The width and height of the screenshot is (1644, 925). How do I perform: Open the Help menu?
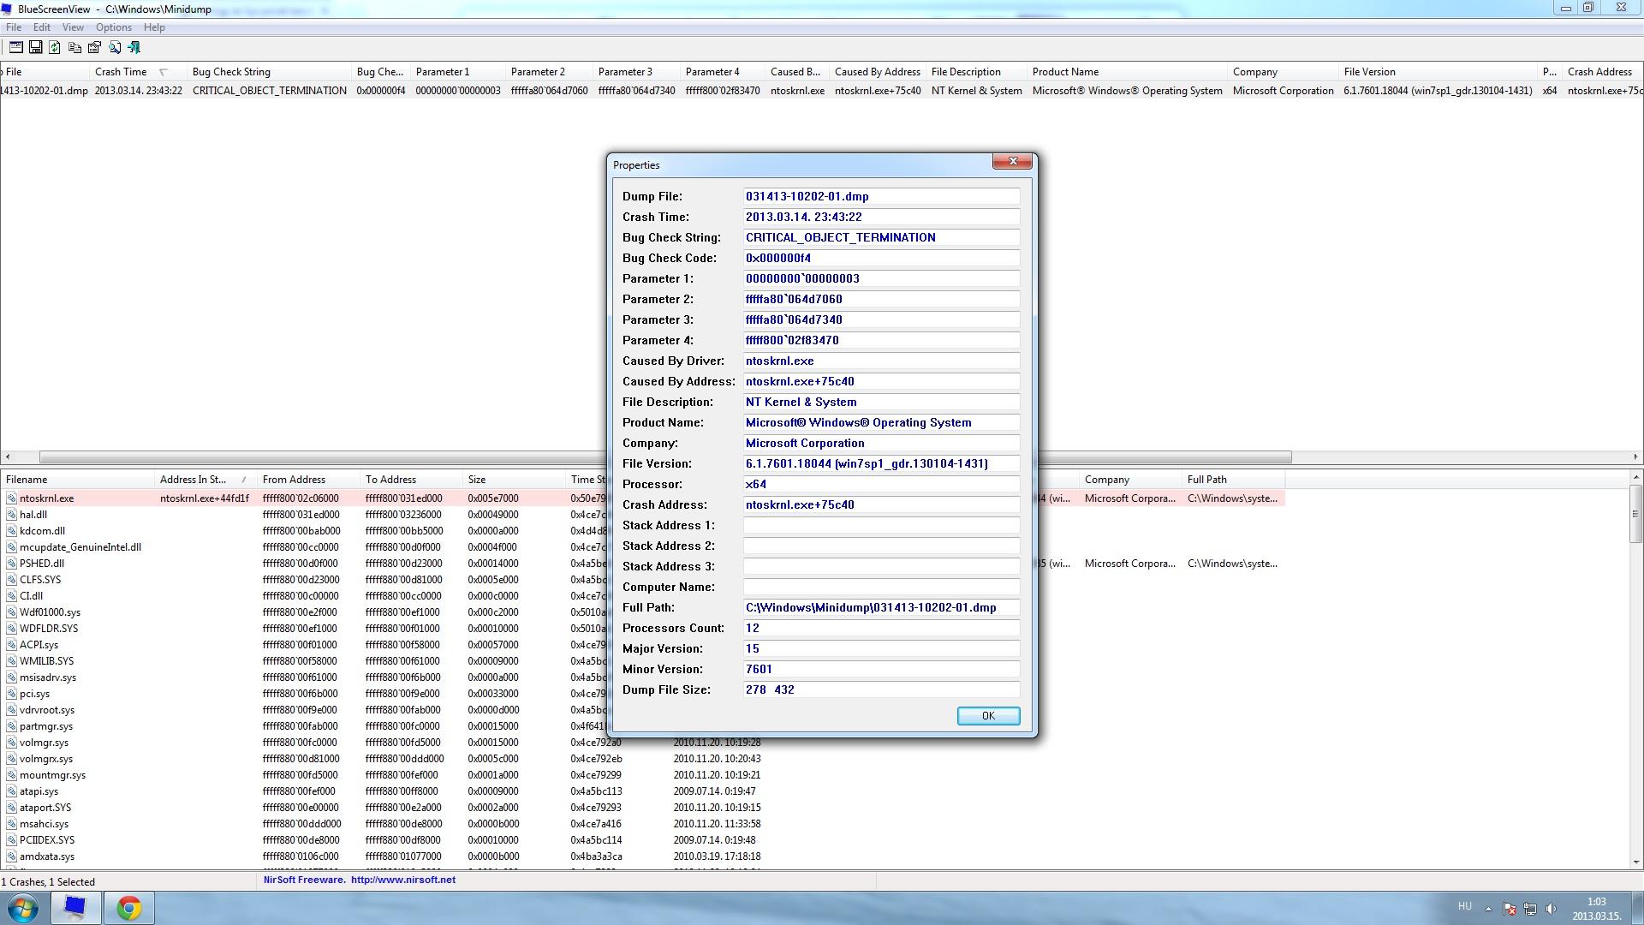click(x=154, y=27)
